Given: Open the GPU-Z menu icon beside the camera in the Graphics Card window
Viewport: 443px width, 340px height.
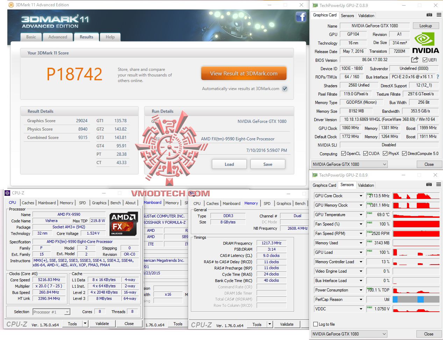Looking at the screenshot, I should pyautogui.click(x=439, y=15).
